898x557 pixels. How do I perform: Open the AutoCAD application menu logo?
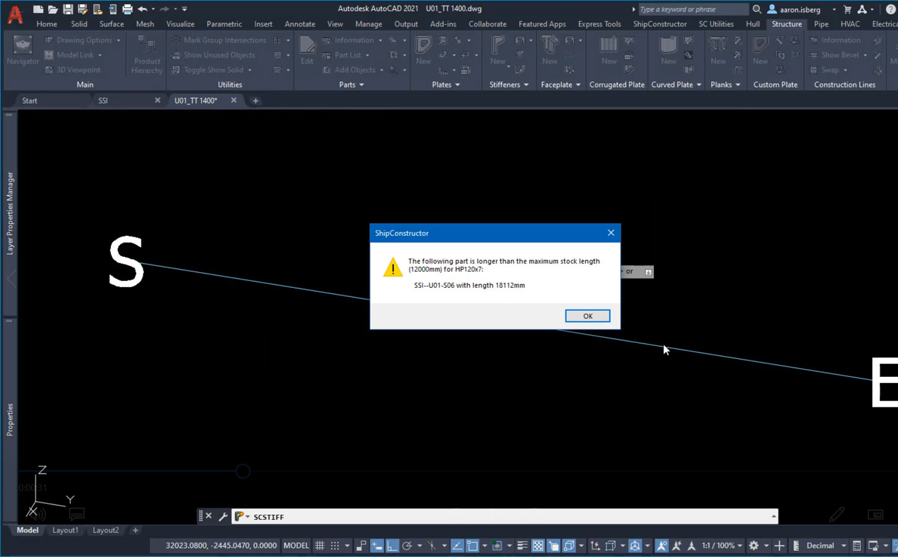coord(15,15)
